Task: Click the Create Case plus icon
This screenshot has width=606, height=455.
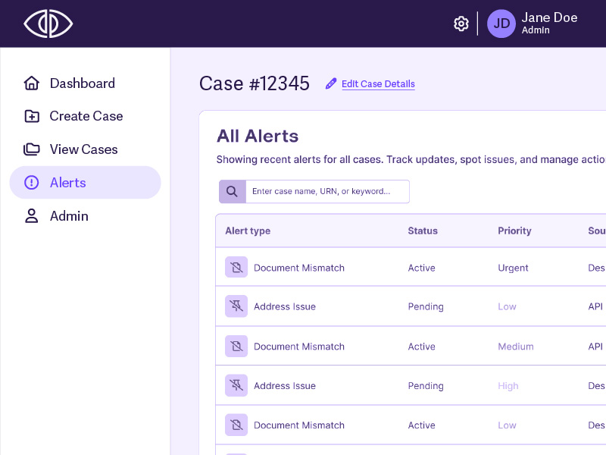Action: point(31,116)
